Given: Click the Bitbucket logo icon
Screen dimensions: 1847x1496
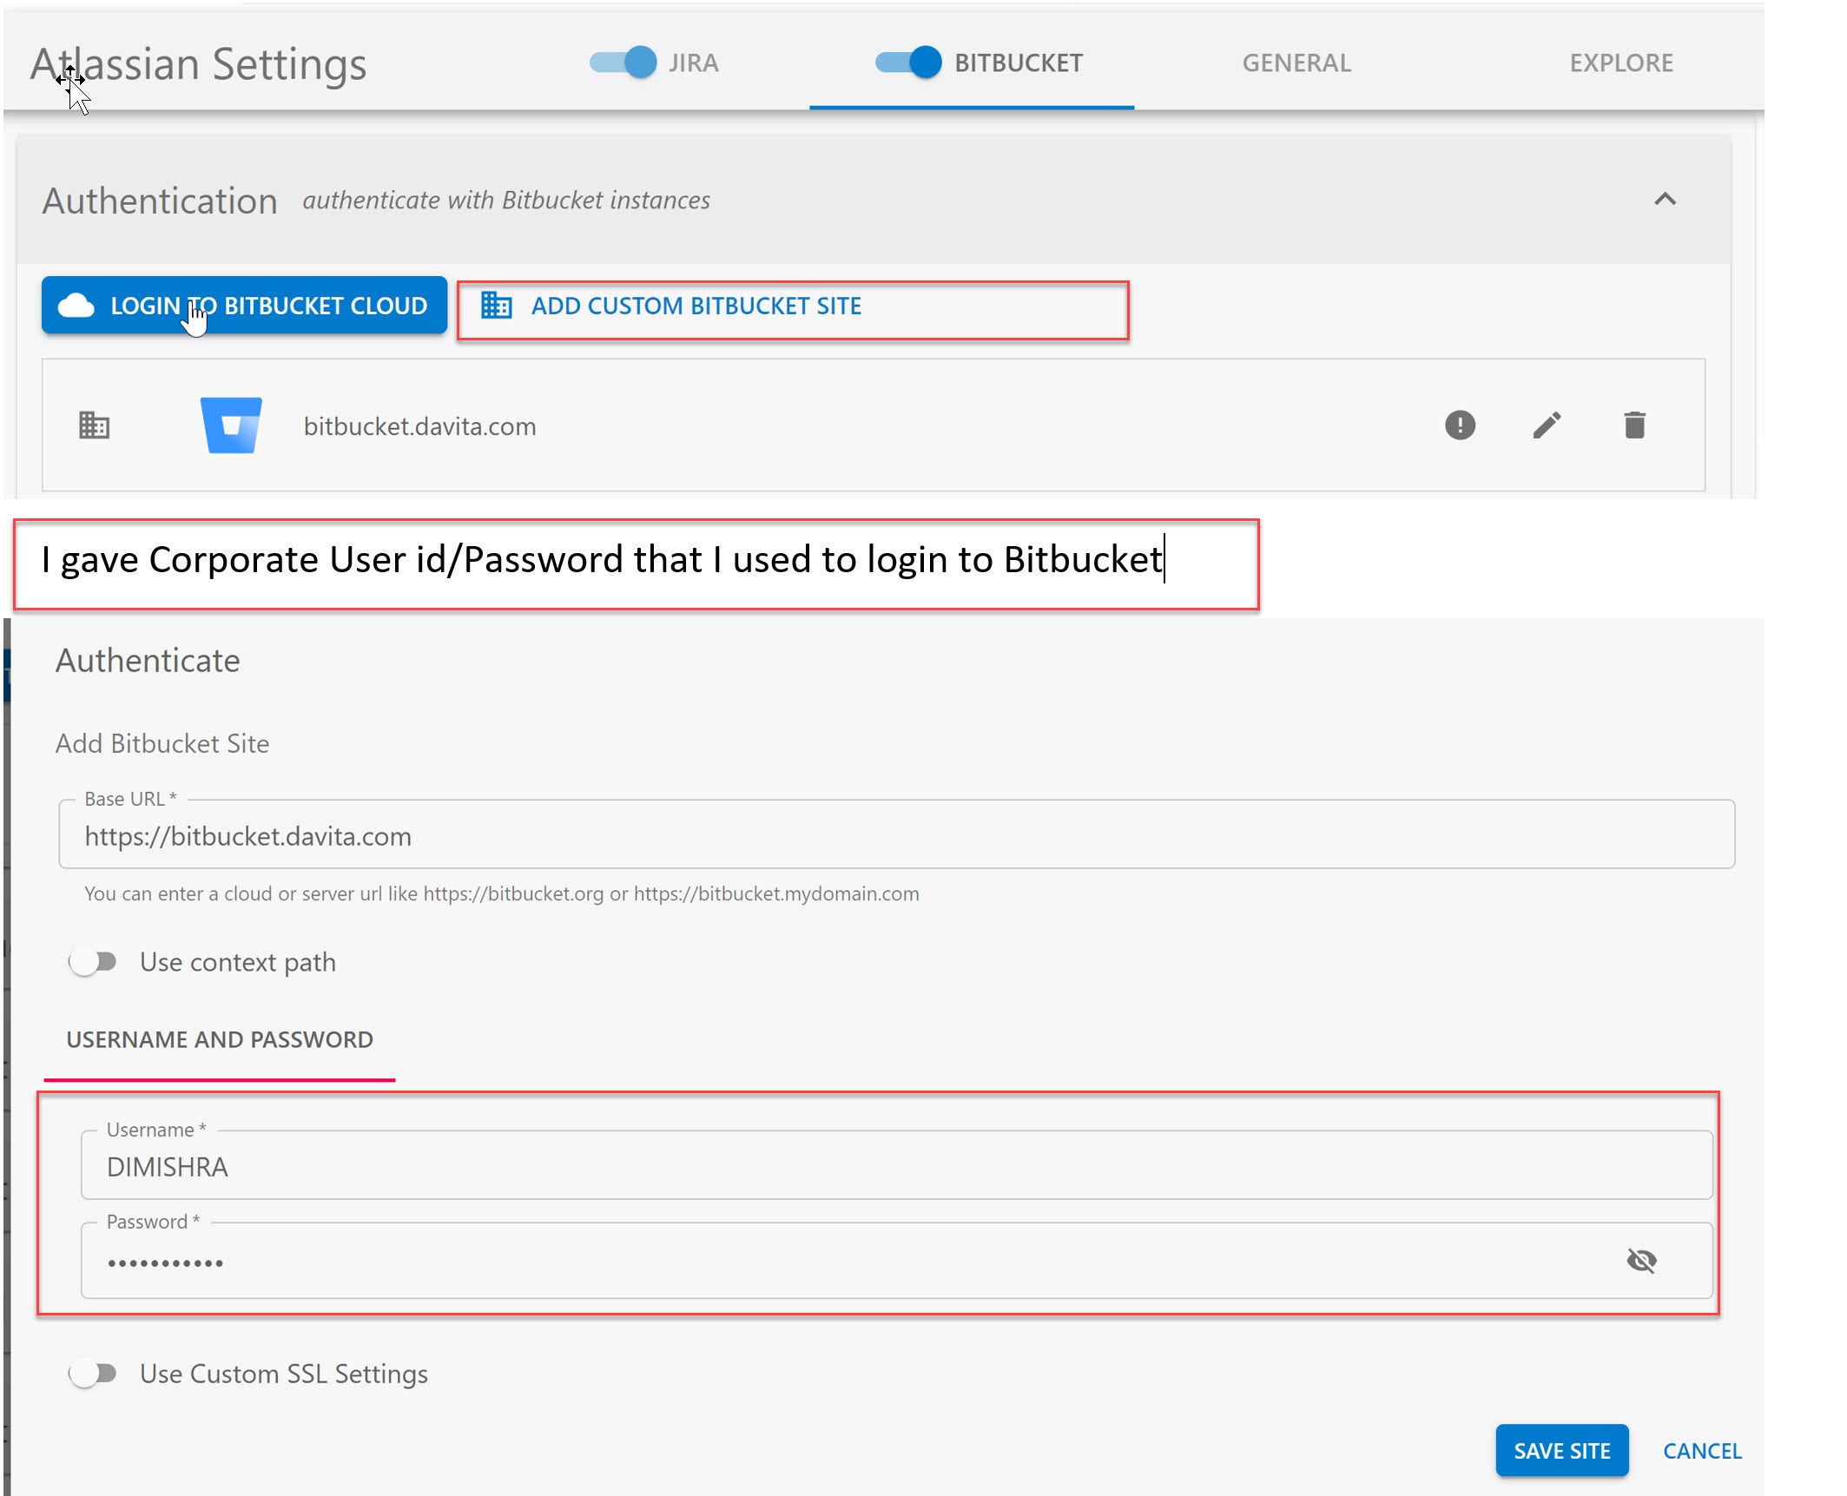Looking at the screenshot, I should click(x=231, y=425).
